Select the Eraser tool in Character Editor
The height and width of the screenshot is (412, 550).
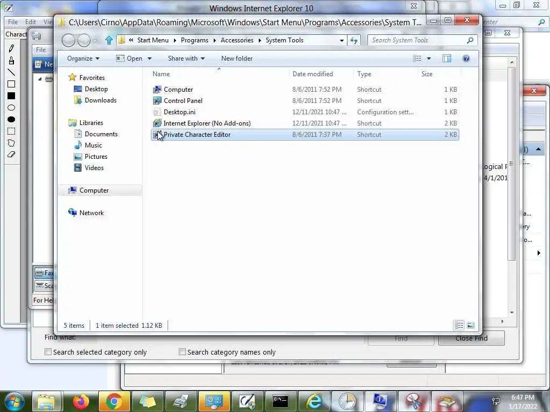pos(11,154)
